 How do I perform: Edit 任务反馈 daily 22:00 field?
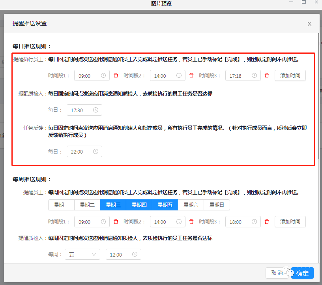(84, 152)
